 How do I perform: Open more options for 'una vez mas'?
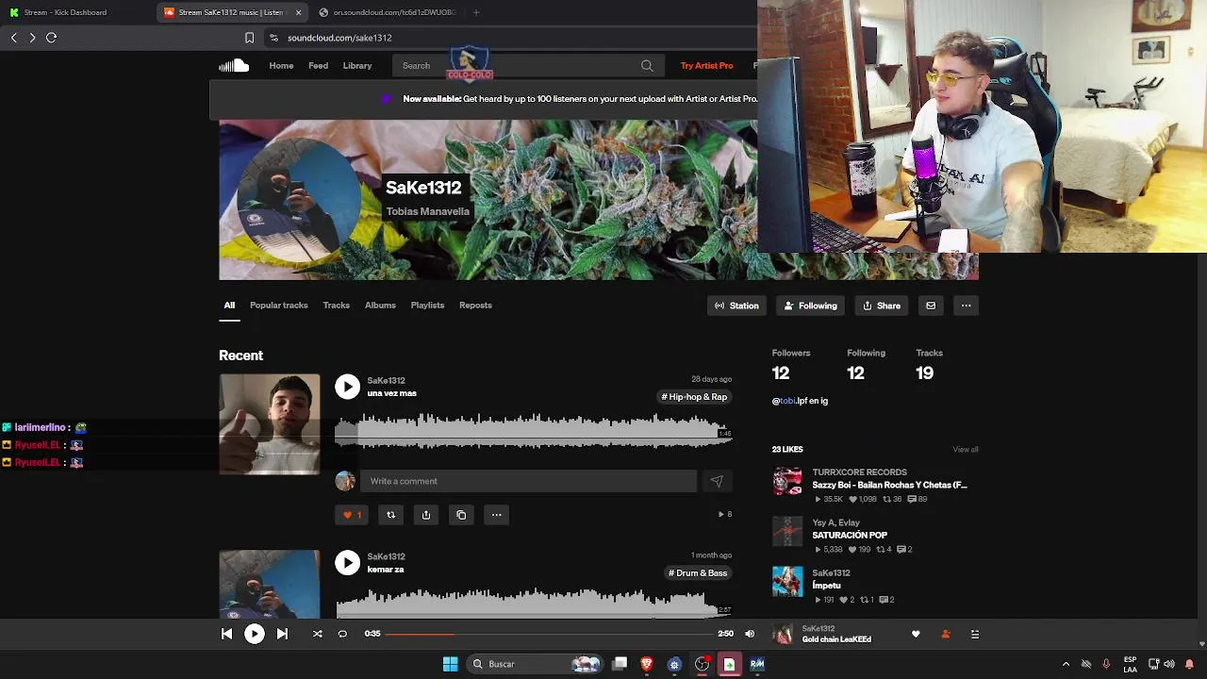pyautogui.click(x=496, y=515)
